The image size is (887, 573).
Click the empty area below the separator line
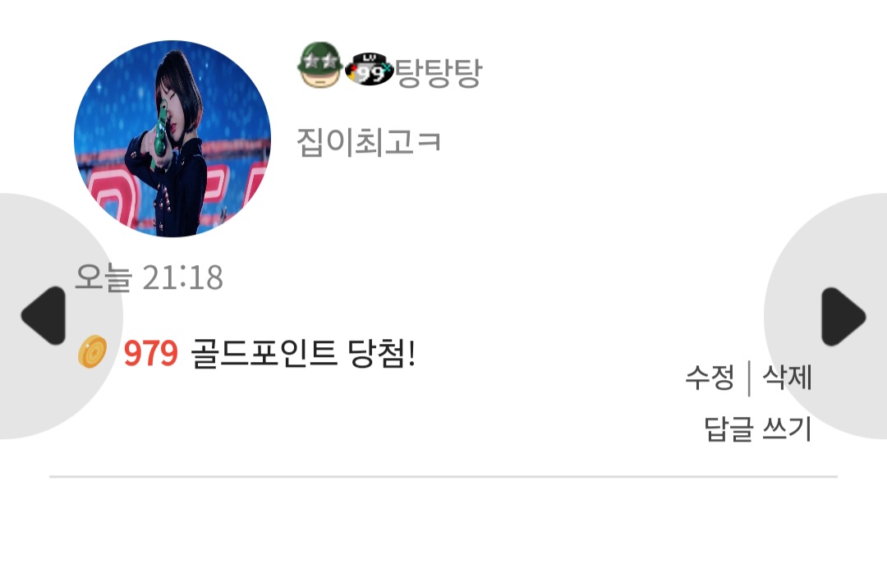pos(443,526)
